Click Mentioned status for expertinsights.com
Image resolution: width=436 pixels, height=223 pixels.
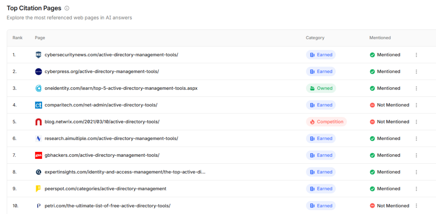pos(385,172)
